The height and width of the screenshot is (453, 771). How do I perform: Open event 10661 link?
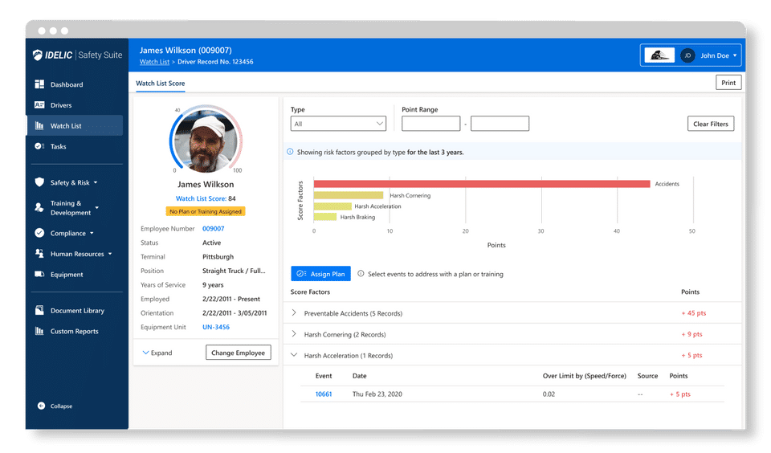pos(324,394)
